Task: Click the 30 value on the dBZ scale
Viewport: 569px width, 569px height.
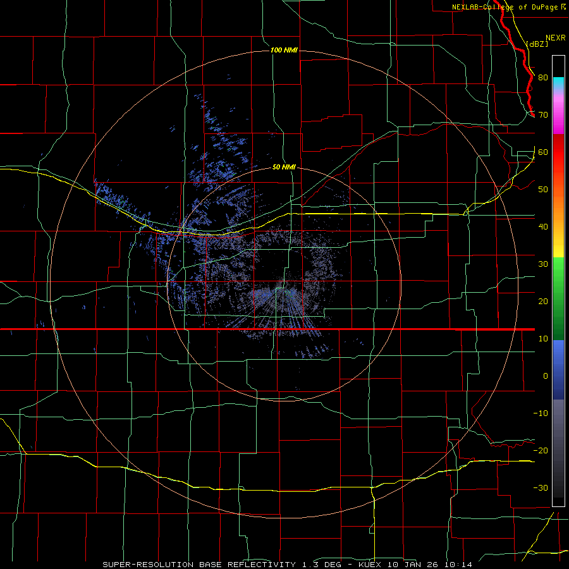Action: [x=543, y=264]
